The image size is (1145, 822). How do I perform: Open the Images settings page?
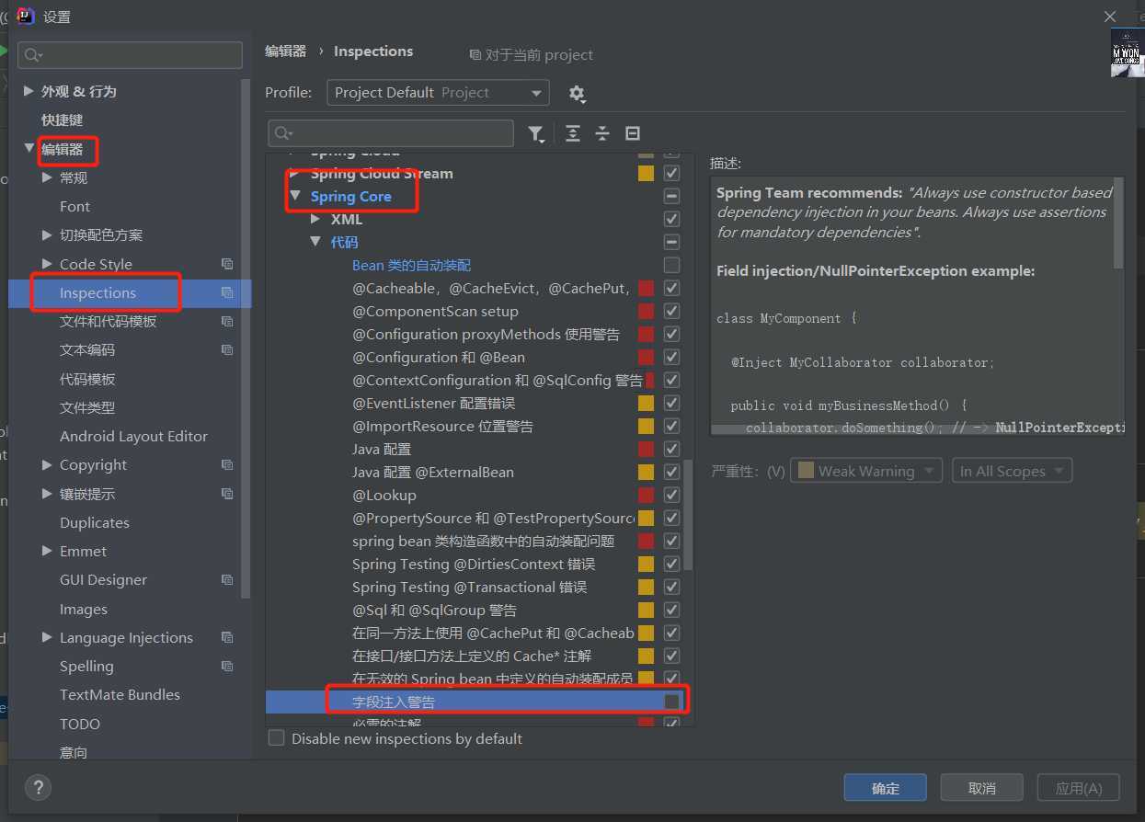(x=83, y=610)
